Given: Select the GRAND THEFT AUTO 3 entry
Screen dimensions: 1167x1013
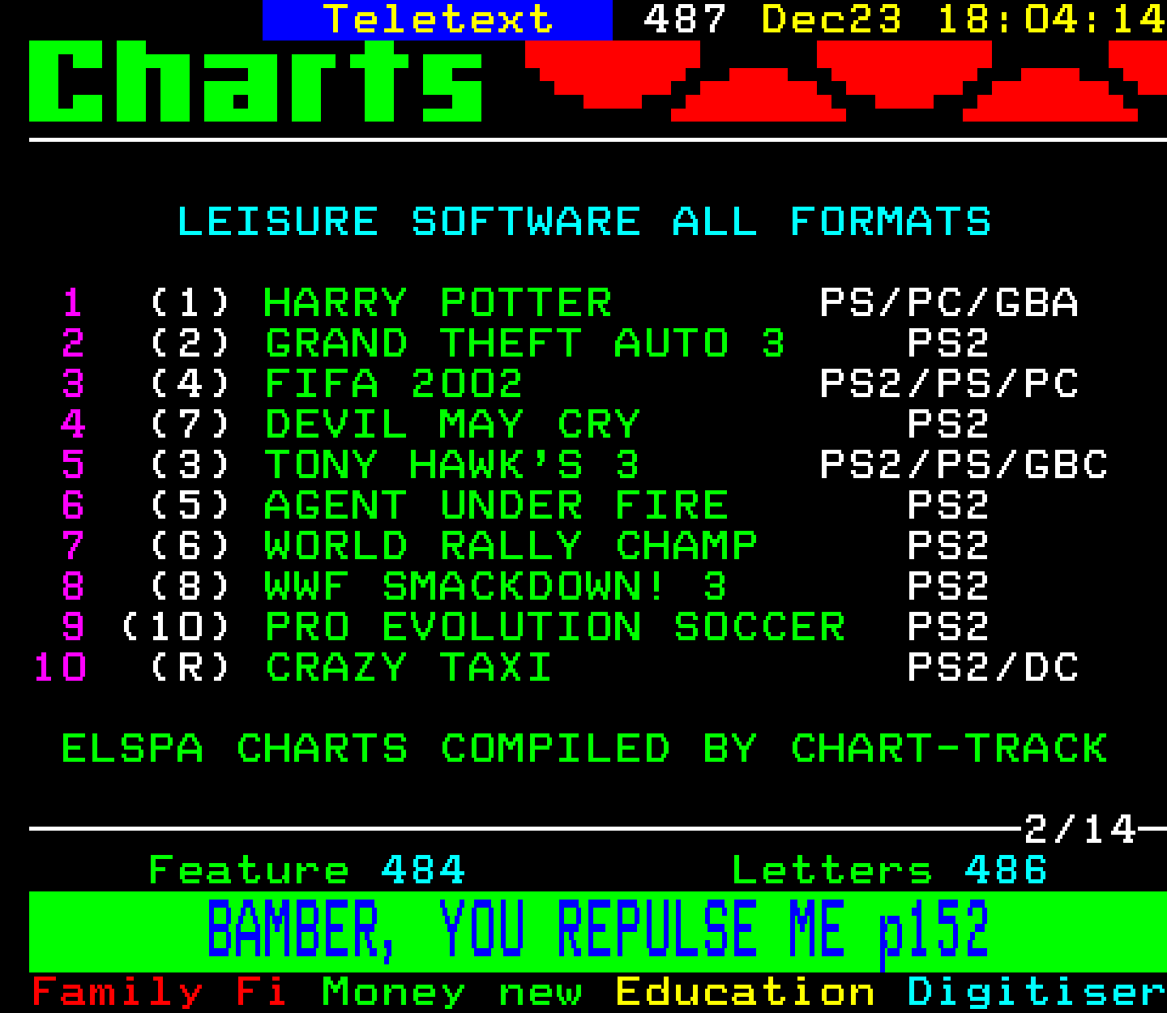Looking at the screenshot, I should point(525,343).
